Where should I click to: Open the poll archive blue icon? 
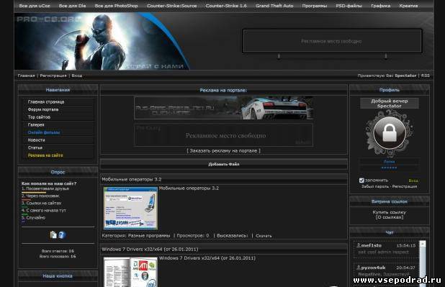coord(62,234)
